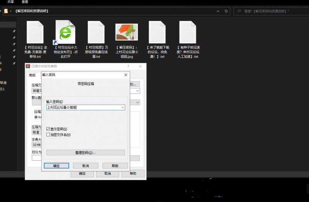Click inside the 输入密码 text field
The image size is (309, 202).
point(82,107)
